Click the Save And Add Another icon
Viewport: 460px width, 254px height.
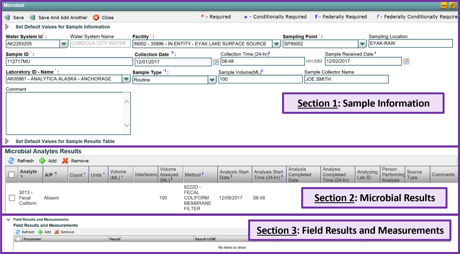pos(32,18)
